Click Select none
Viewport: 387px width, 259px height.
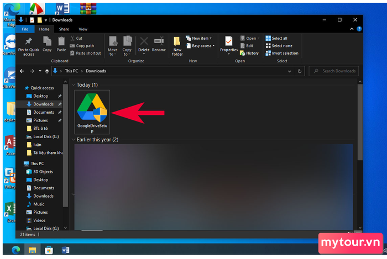pyautogui.click(x=279, y=46)
